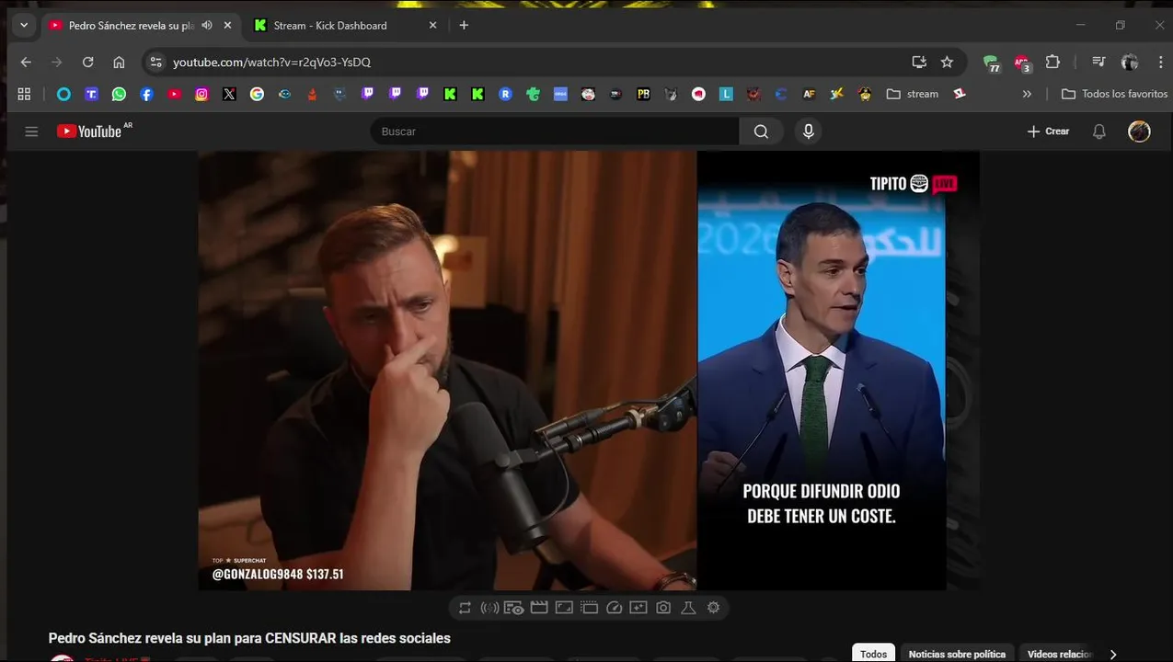The image size is (1173, 662).
Task: Click the search magnifier button
Action: (761, 131)
